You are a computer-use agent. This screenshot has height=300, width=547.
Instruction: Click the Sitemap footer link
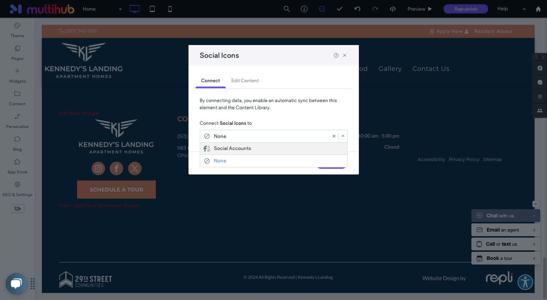(492, 160)
